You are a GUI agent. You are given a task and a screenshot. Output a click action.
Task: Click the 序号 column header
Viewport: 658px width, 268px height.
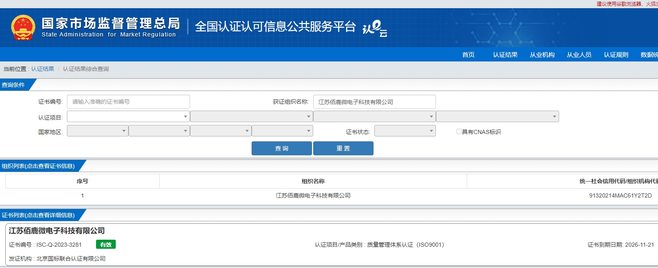(x=83, y=181)
